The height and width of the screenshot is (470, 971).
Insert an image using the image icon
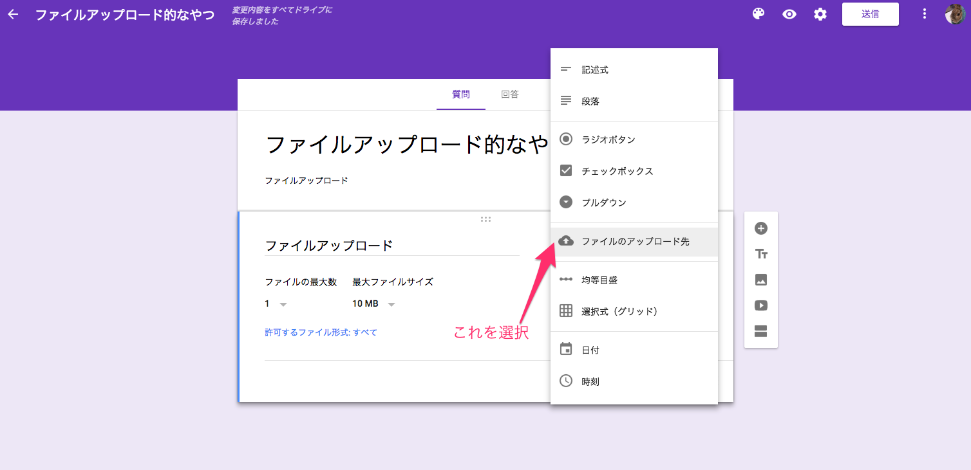(x=760, y=280)
